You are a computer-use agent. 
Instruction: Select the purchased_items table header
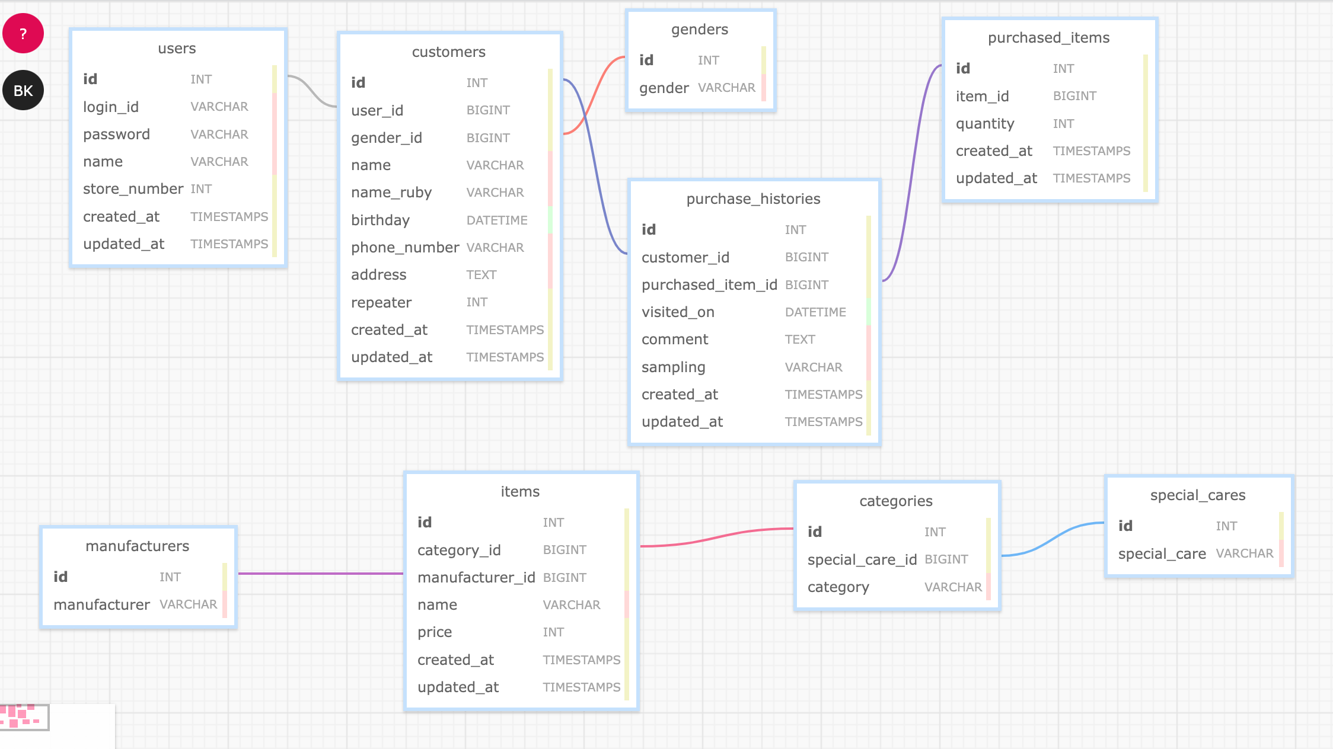click(x=1050, y=37)
